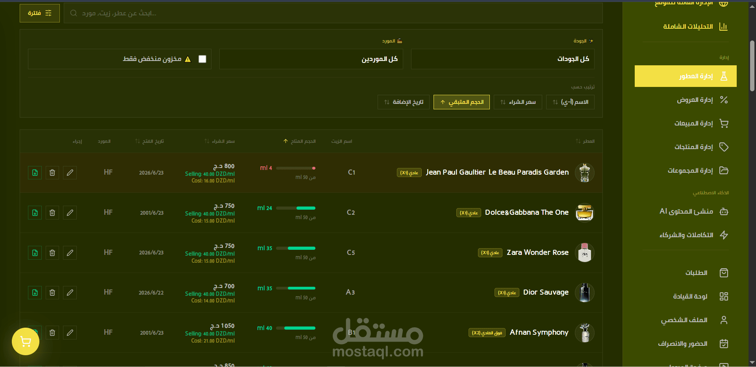
Task: Click the Jean Paul Gaultier Le Beau Paradis Garden name
Action: coord(497,172)
